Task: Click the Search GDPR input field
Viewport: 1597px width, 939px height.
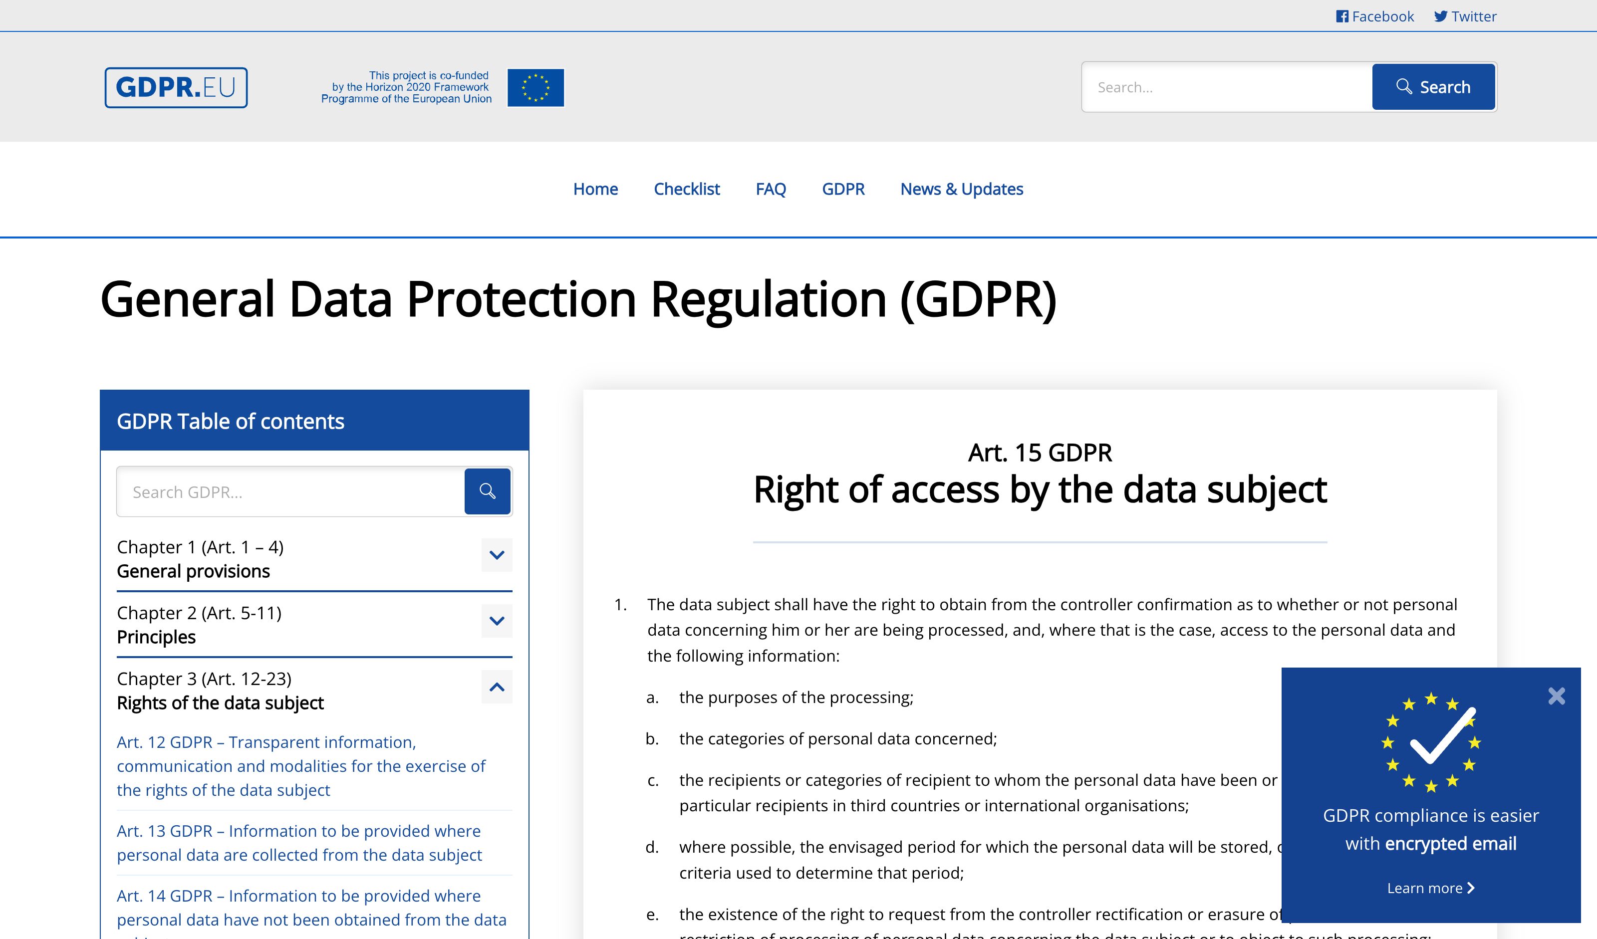Action: pyautogui.click(x=291, y=491)
